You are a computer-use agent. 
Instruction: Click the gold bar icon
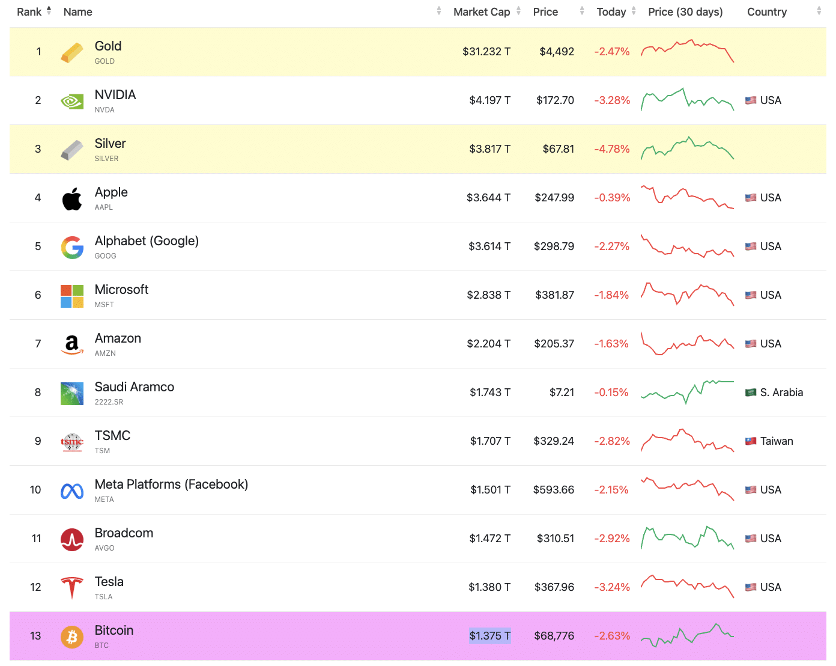72,52
